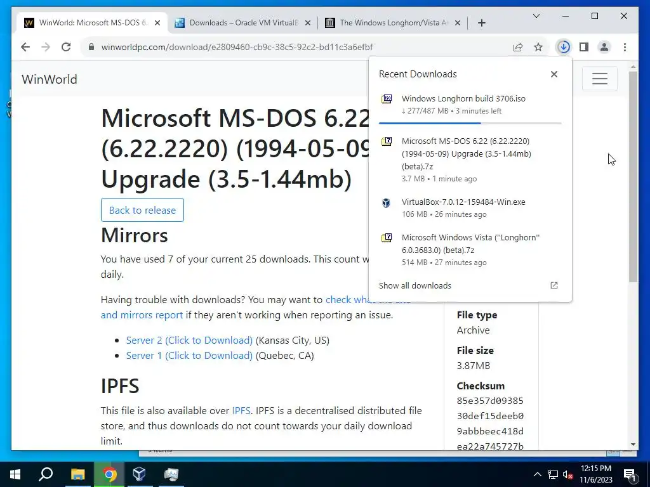This screenshot has height=487, width=650.
Task: Open the WinWorld hamburger navigation menu
Action: point(599,79)
